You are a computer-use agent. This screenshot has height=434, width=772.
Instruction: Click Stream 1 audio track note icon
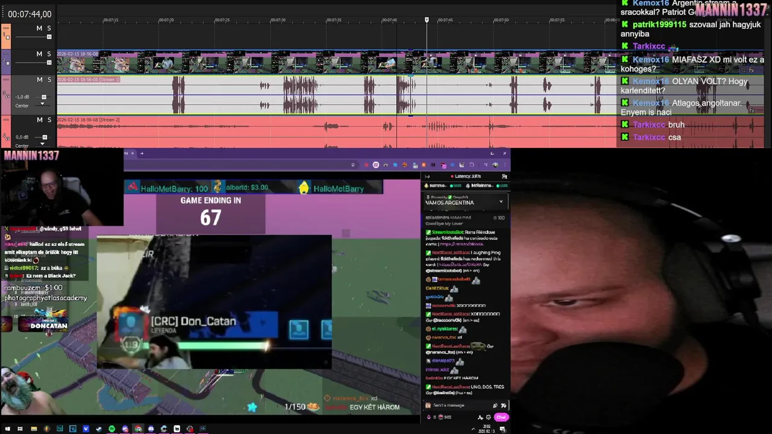(7, 96)
